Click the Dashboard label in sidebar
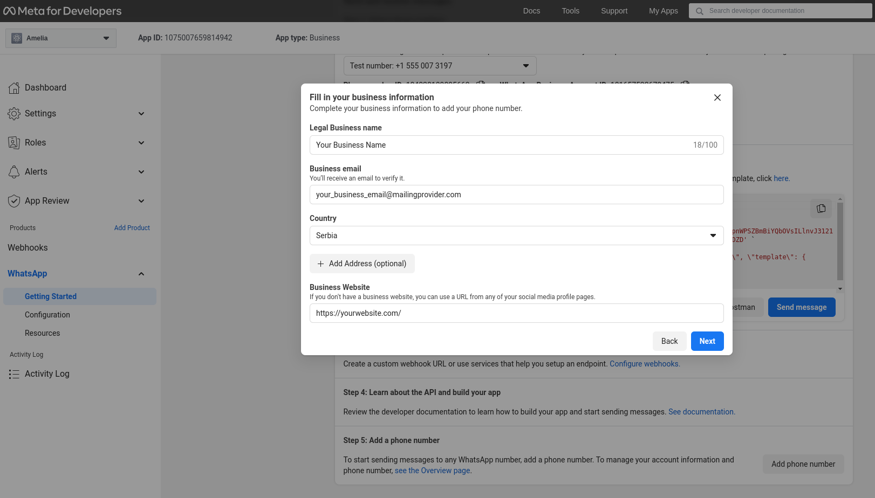The image size is (875, 498). 45,88
